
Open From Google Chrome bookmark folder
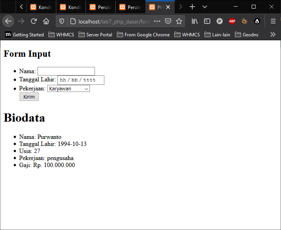[x=143, y=35]
